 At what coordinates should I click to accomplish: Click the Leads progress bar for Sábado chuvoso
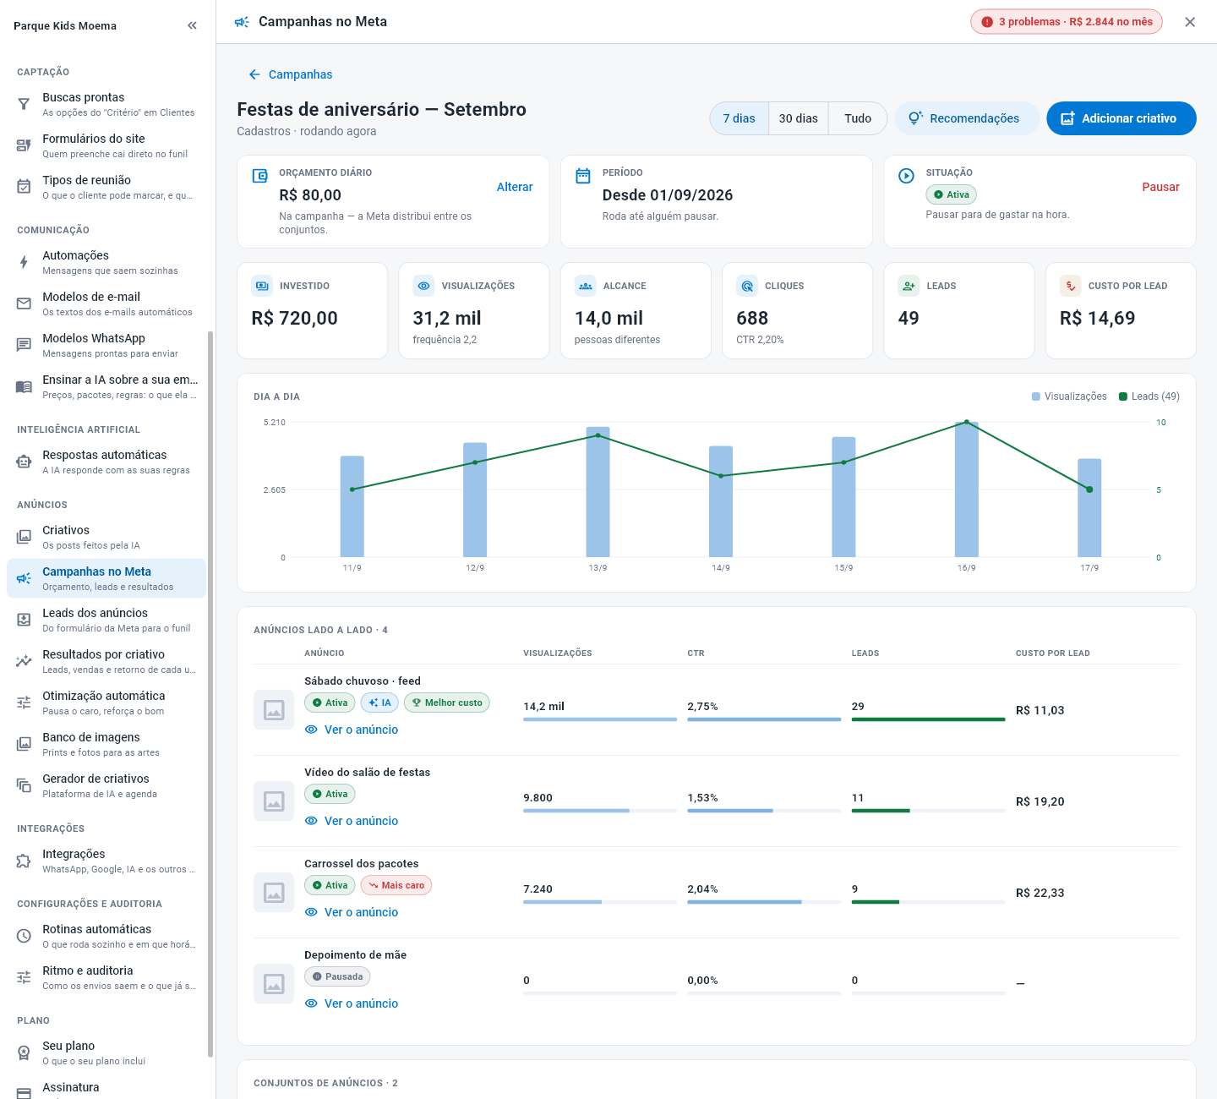(928, 719)
